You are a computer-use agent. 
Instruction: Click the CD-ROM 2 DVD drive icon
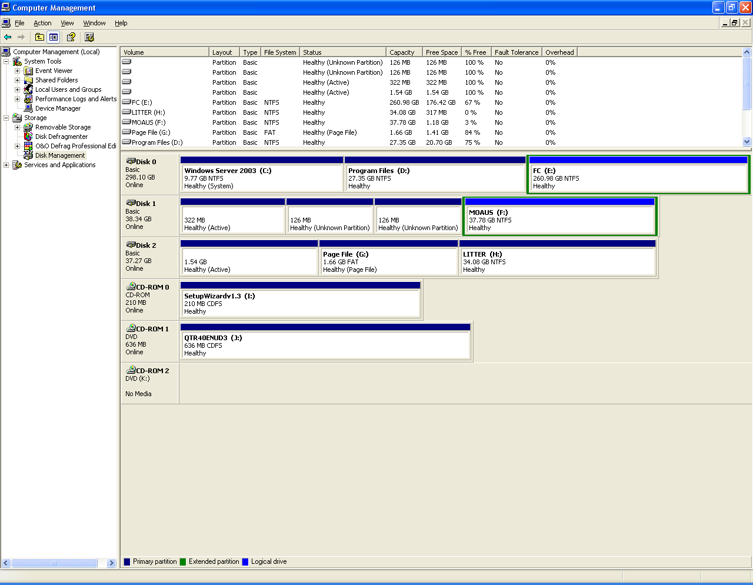(x=131, y=370)
